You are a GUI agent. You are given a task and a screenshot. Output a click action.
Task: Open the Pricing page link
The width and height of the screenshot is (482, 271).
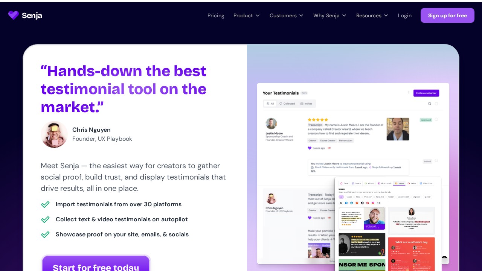click(x=216, y=15)
